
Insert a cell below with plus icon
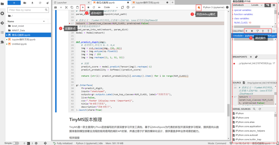coord(61,7)
